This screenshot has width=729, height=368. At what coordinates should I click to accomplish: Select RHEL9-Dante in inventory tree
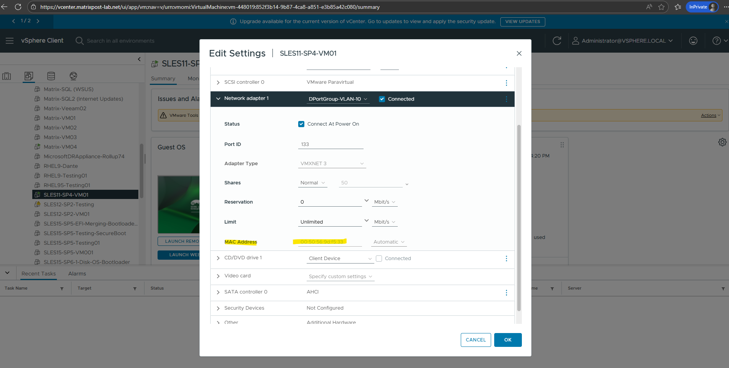click(x=61, y=166)
